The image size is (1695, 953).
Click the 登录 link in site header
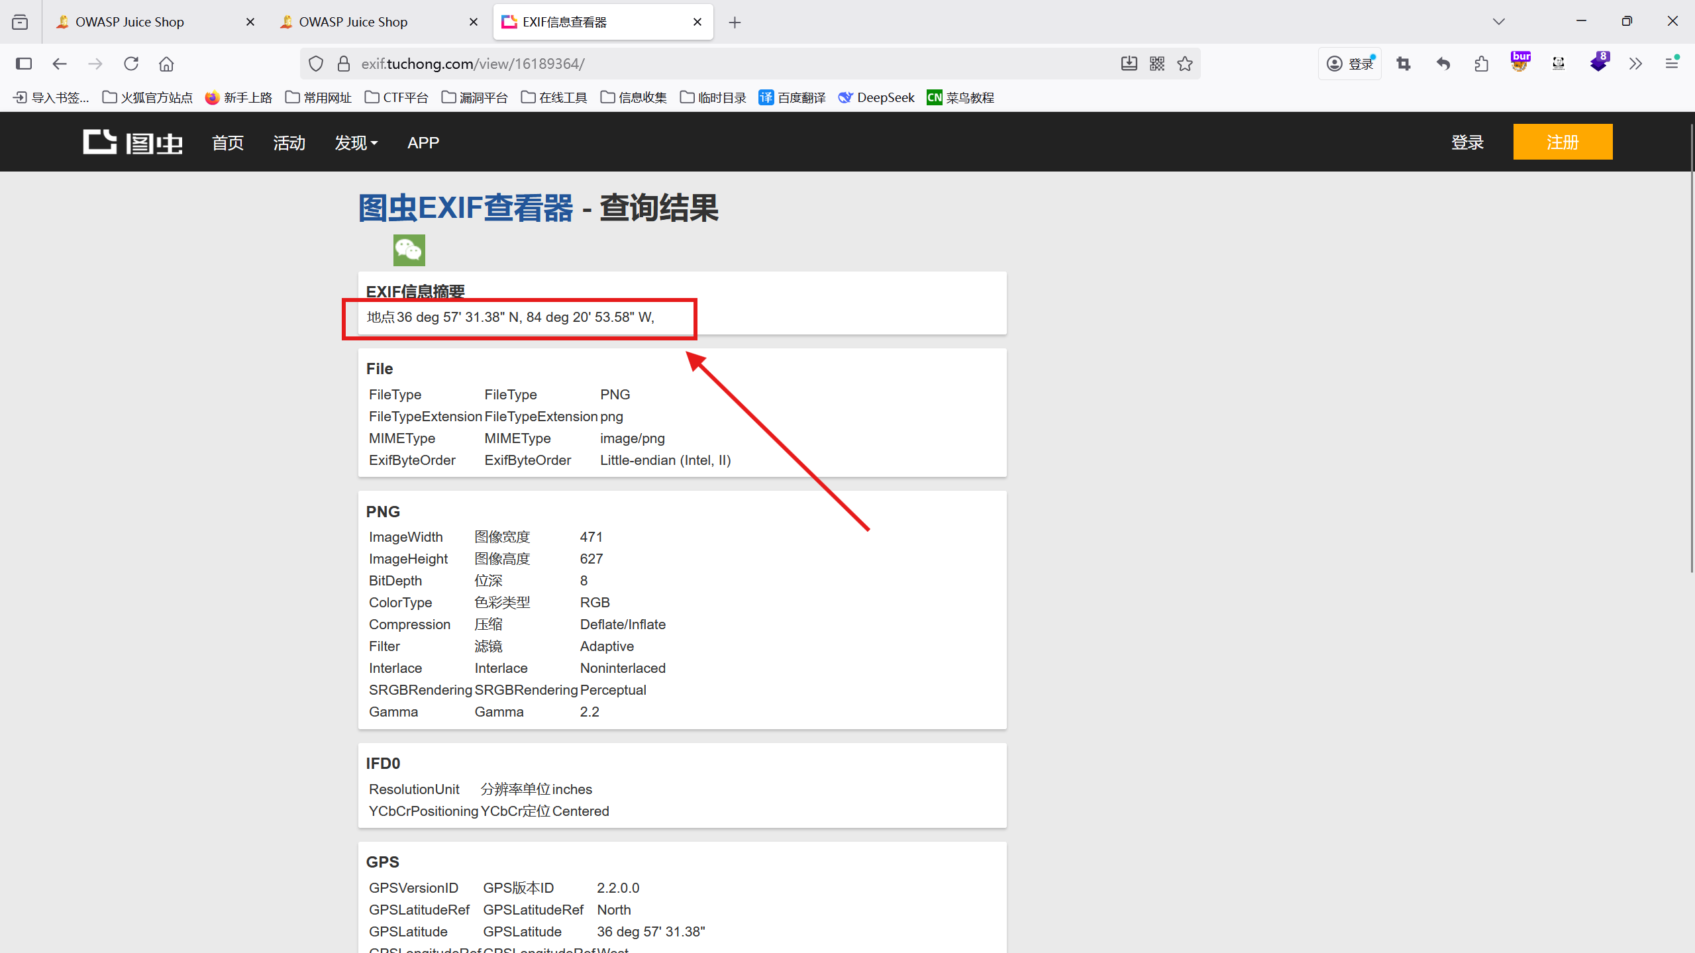click(1467, 142)
